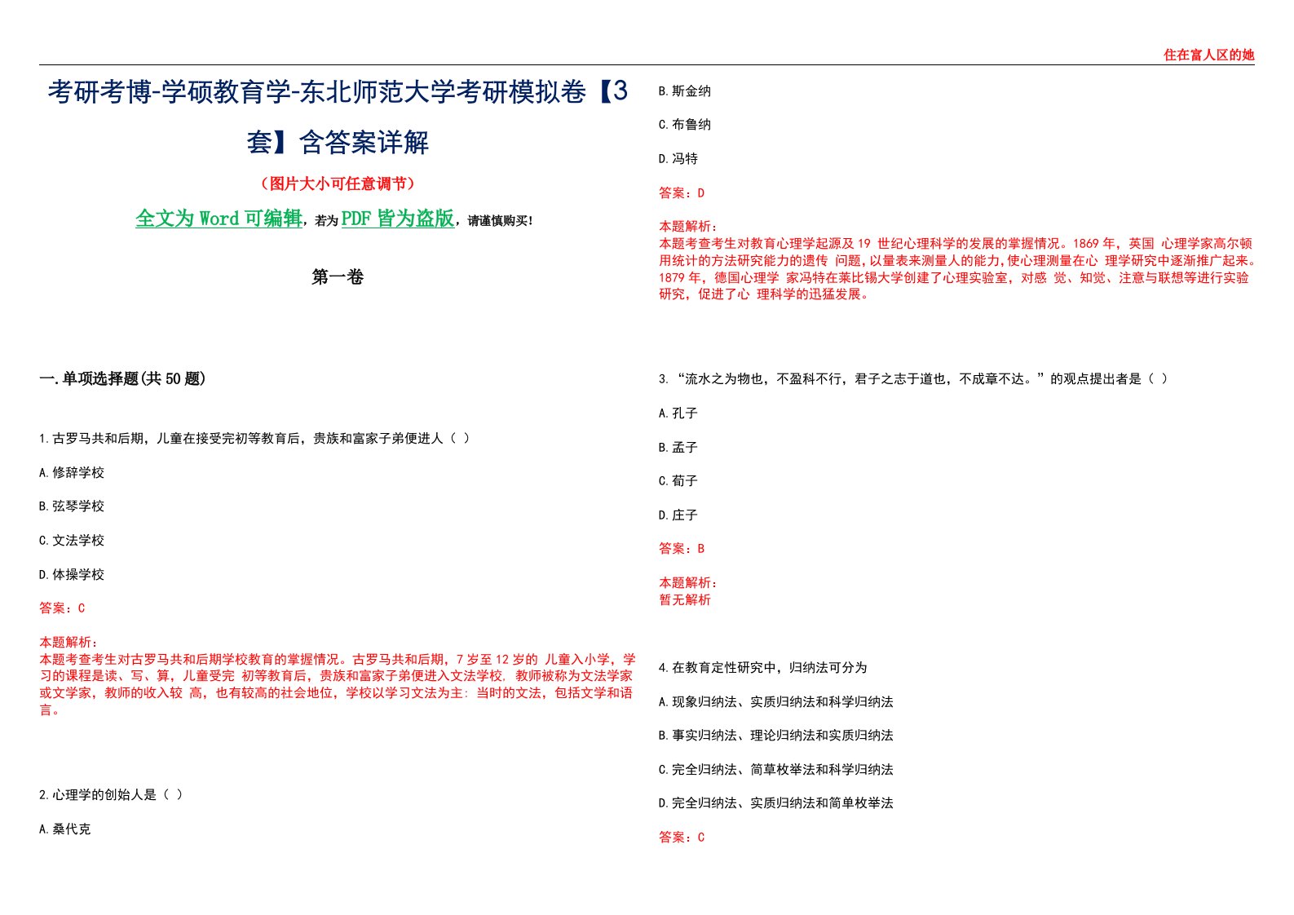Select option B.孟子
The width and height of the screenshot is (1294, 915).
pyautogui.click(x=678, y=448)
